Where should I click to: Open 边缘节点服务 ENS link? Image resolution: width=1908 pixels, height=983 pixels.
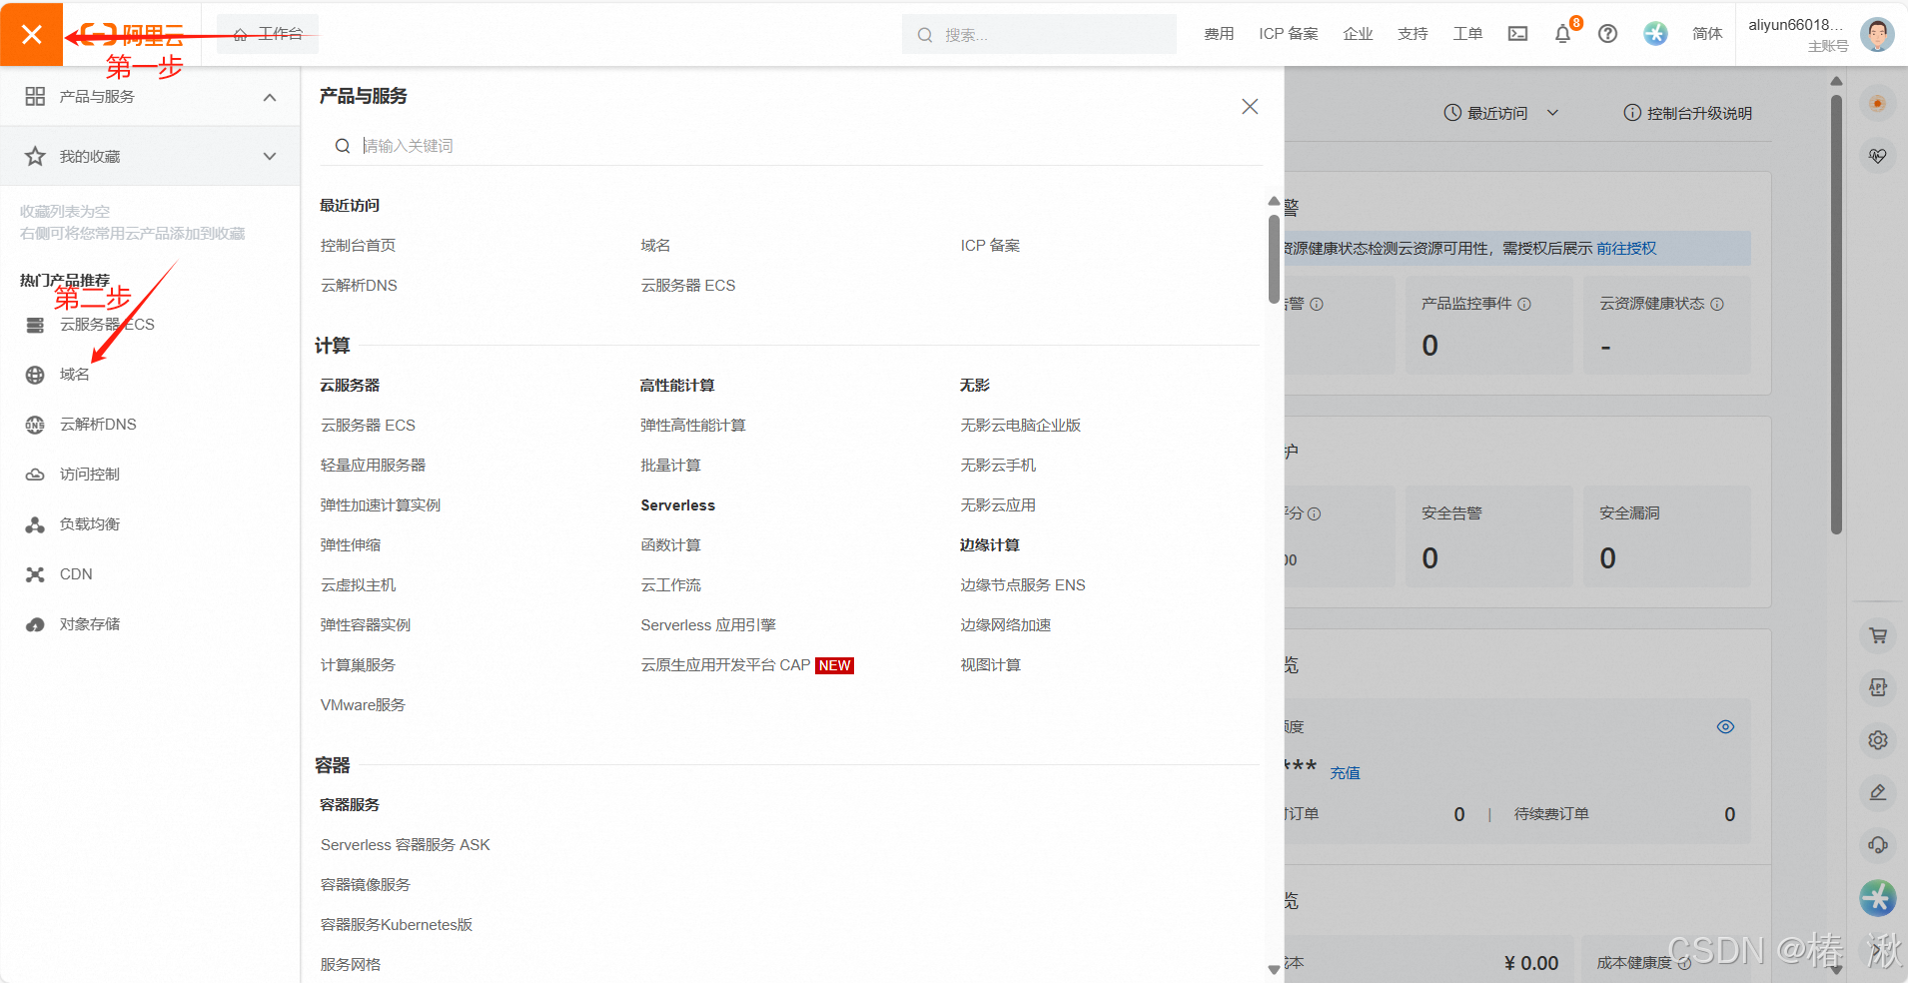click(1023, 585)
